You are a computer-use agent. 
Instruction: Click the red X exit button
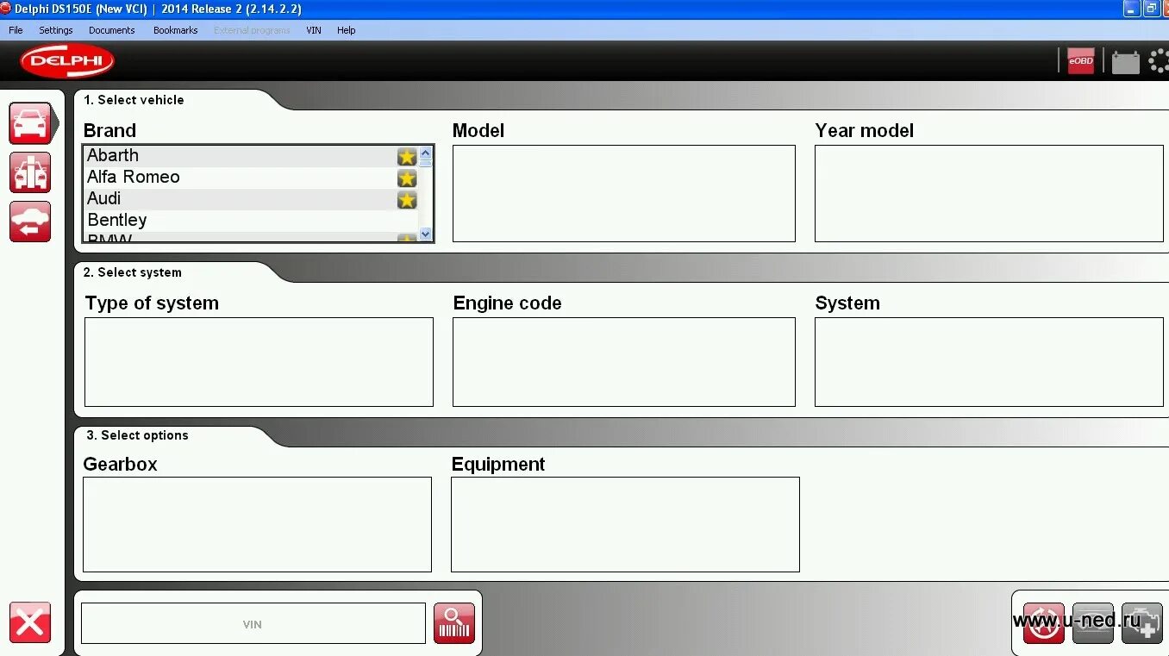[x=30, y=622]
